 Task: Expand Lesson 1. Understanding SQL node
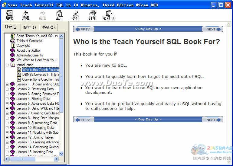point(7,84)
